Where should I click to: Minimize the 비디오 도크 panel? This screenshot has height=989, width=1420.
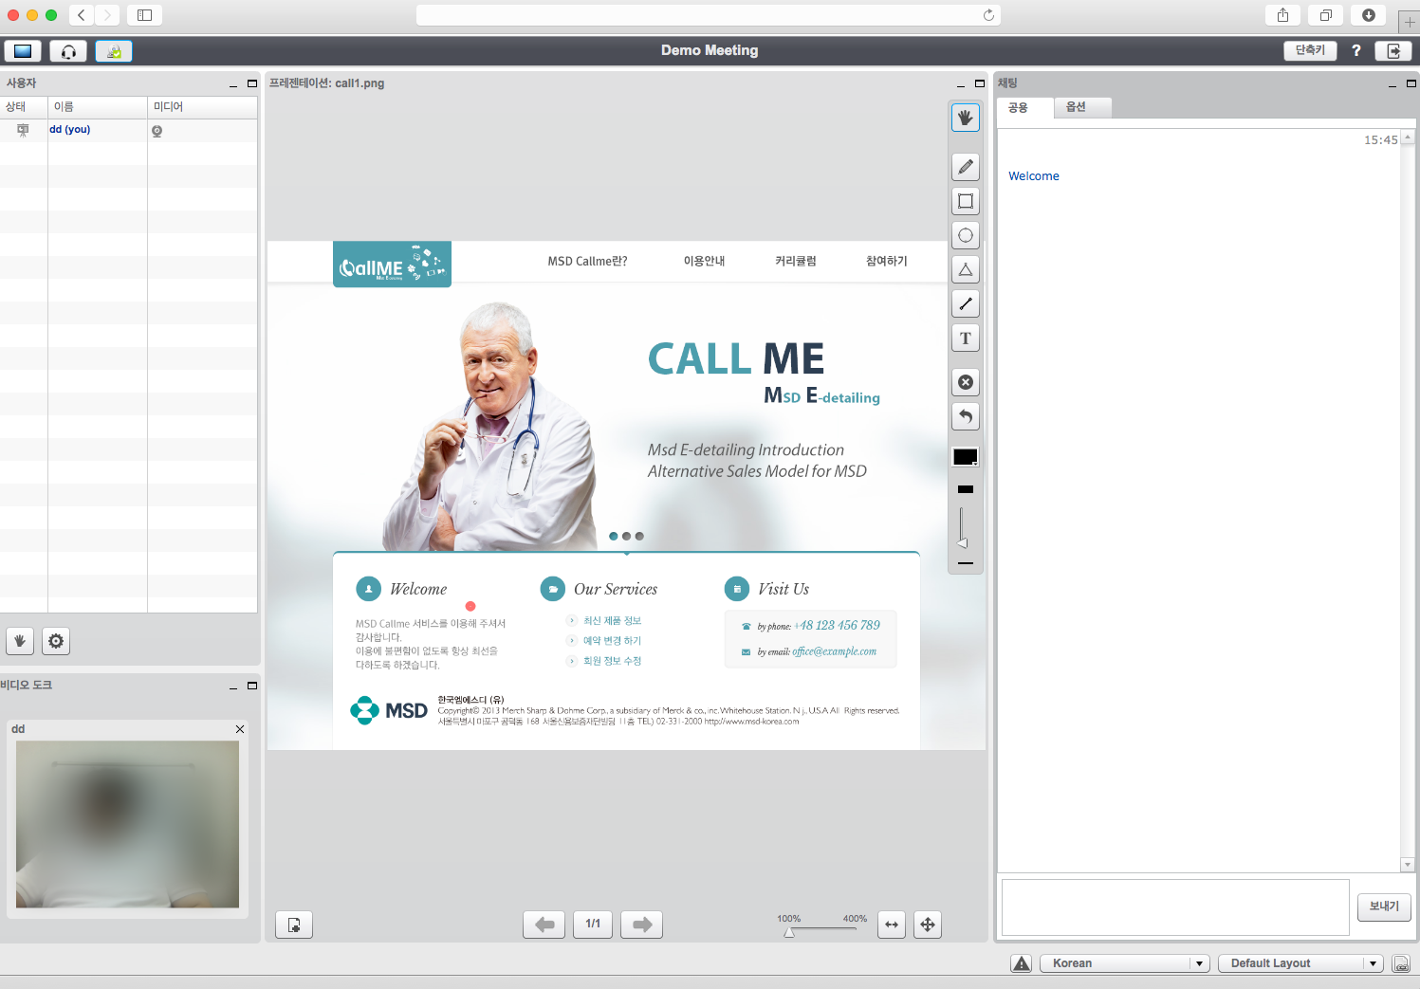tap(233, 687)
